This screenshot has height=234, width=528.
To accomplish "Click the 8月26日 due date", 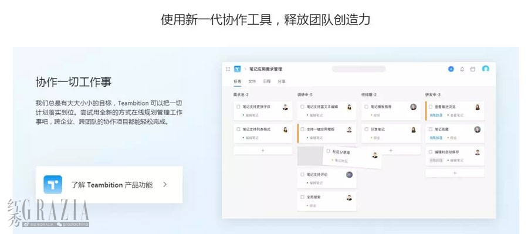I will tap(436, 138).
